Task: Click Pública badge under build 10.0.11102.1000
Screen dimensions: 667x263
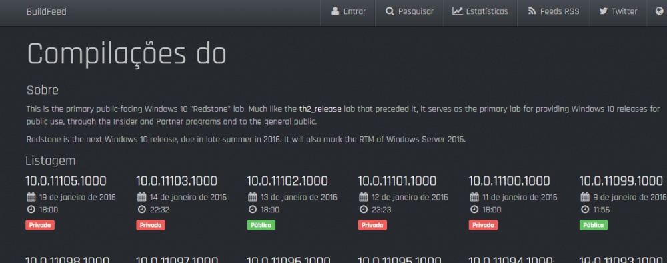Action: pos(261,225)
